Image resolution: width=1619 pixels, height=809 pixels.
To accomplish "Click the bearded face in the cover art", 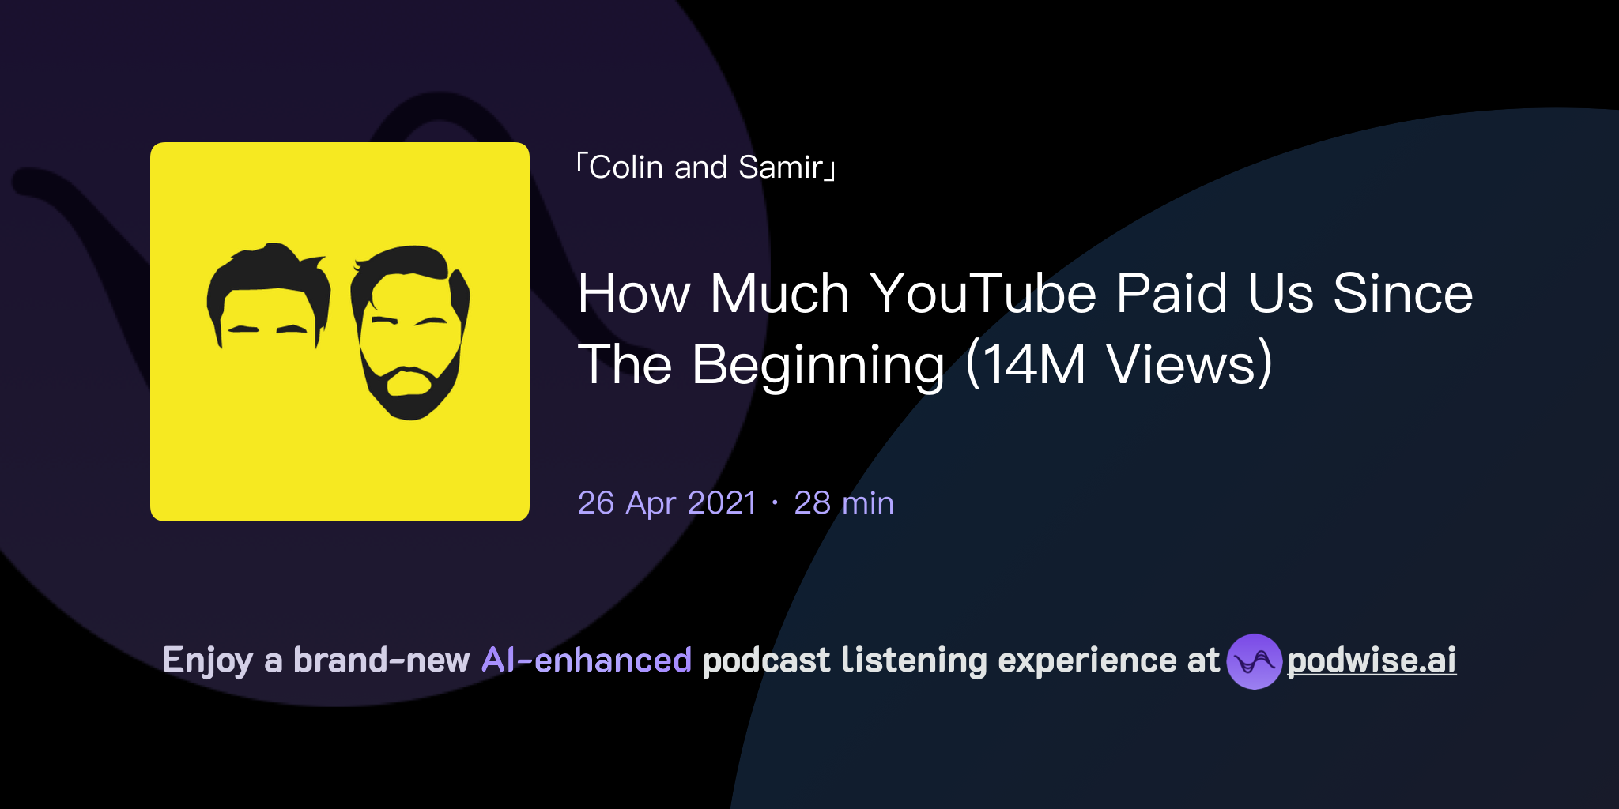I will point(408,332).
